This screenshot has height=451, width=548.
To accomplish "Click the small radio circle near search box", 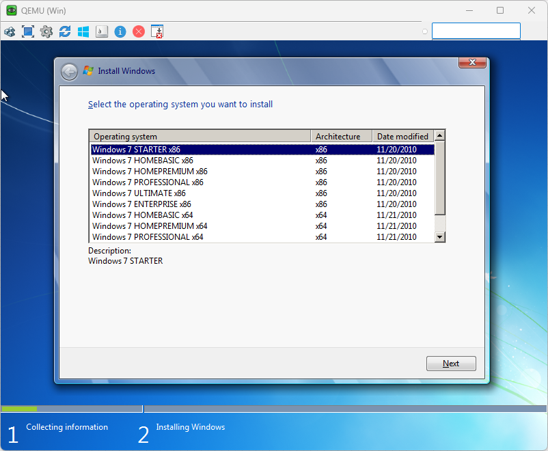I will (x=425, y=31).
